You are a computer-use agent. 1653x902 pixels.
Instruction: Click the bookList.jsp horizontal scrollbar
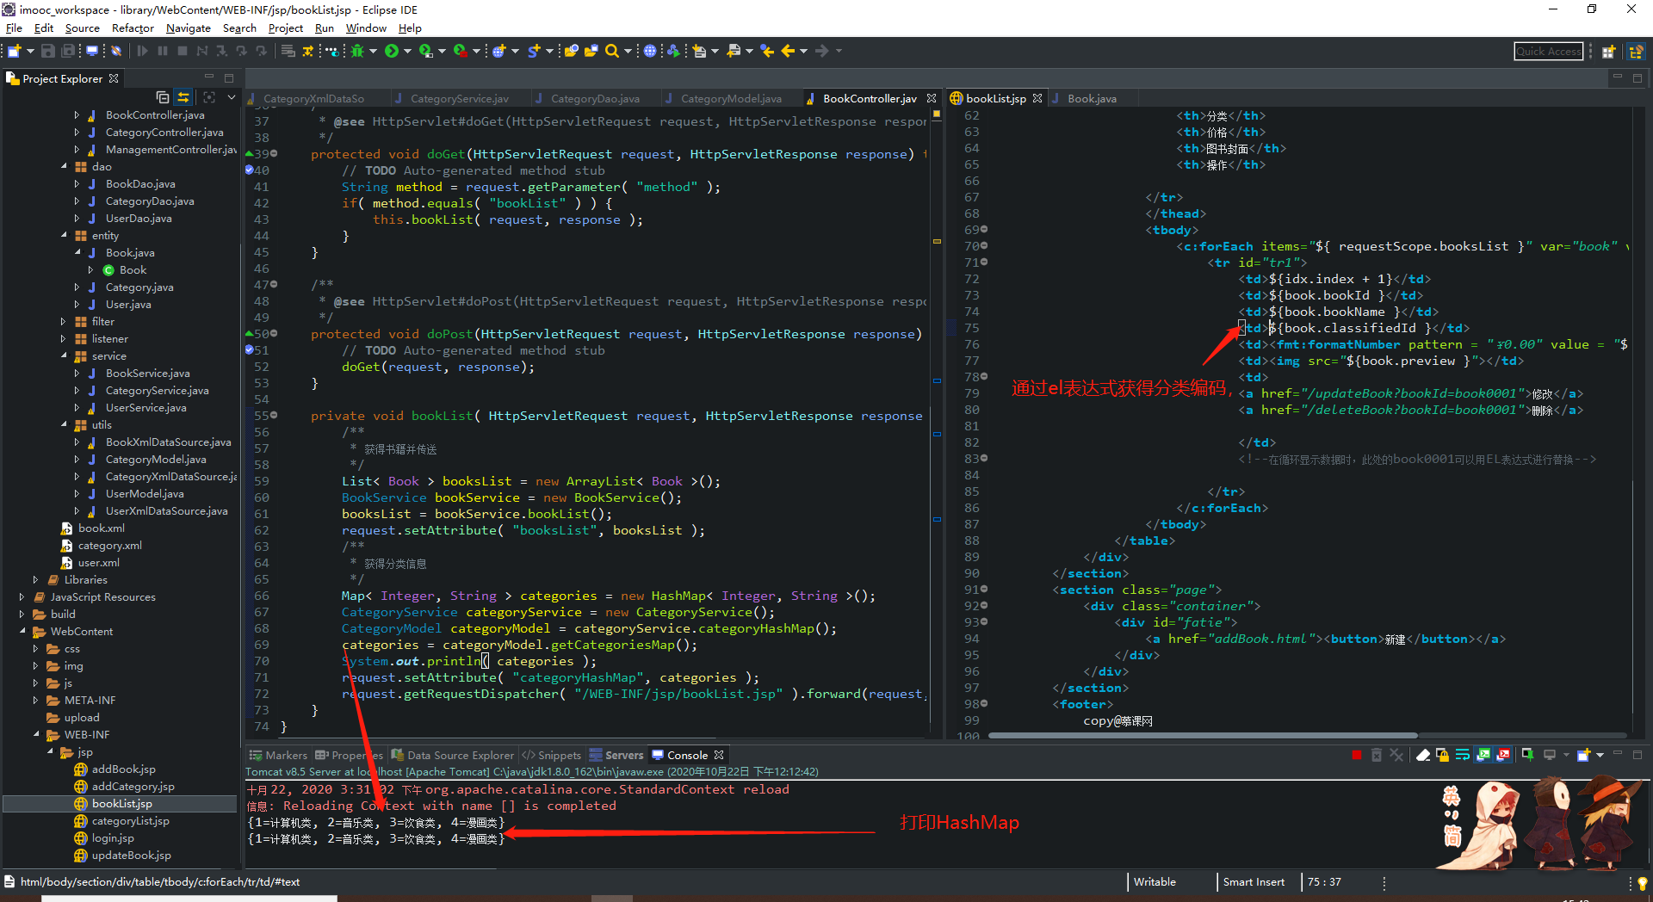coord(1203,735)
